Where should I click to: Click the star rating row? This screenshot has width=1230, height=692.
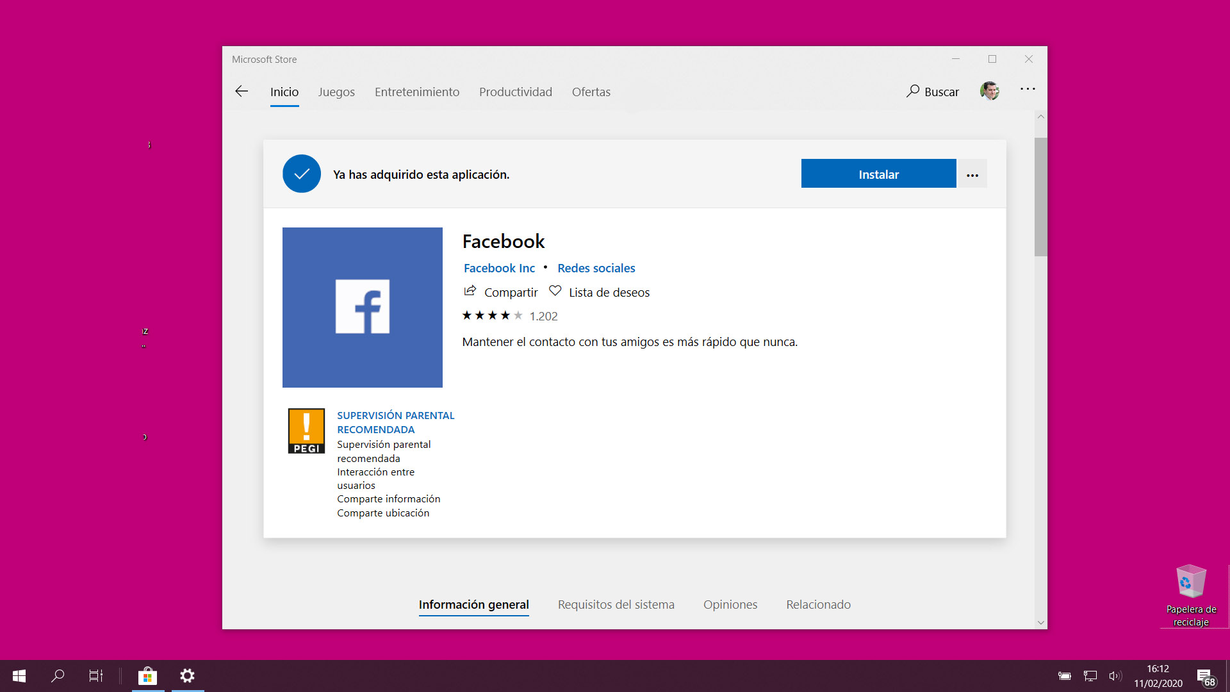[x=493, y=315]
